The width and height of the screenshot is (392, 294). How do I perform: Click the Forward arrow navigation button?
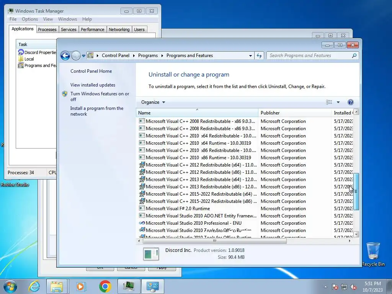point(76,56)
